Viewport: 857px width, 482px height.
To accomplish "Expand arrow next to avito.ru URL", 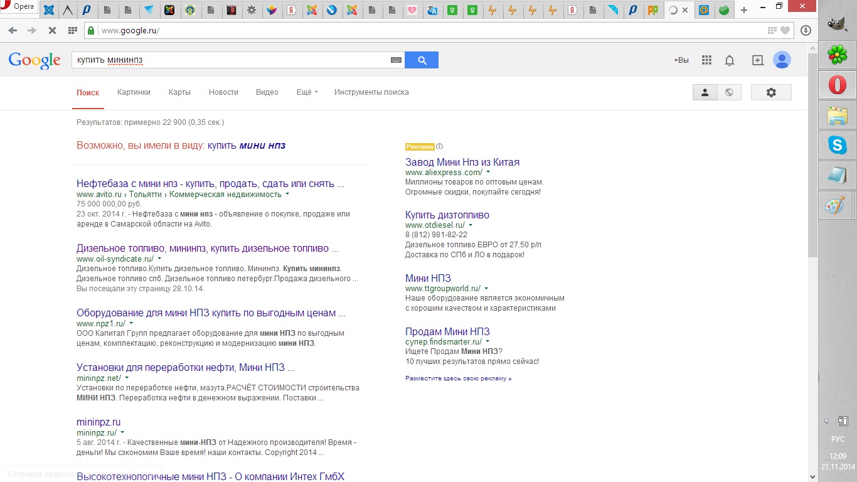I will click(287, 195).
